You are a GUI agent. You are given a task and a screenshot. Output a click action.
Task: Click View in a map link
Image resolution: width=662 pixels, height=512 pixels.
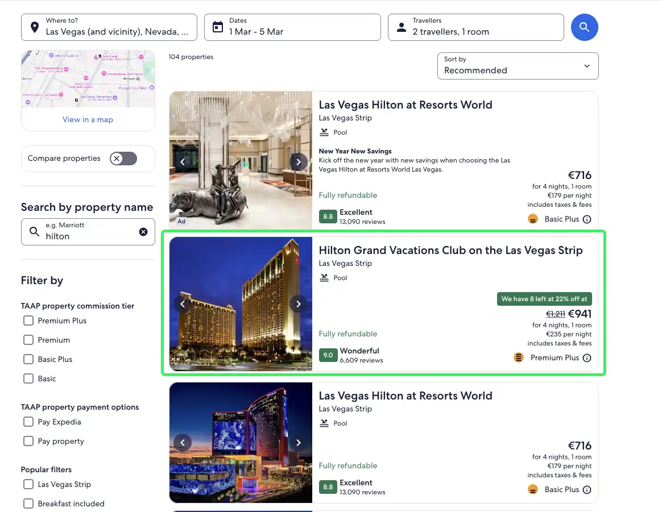88,119
